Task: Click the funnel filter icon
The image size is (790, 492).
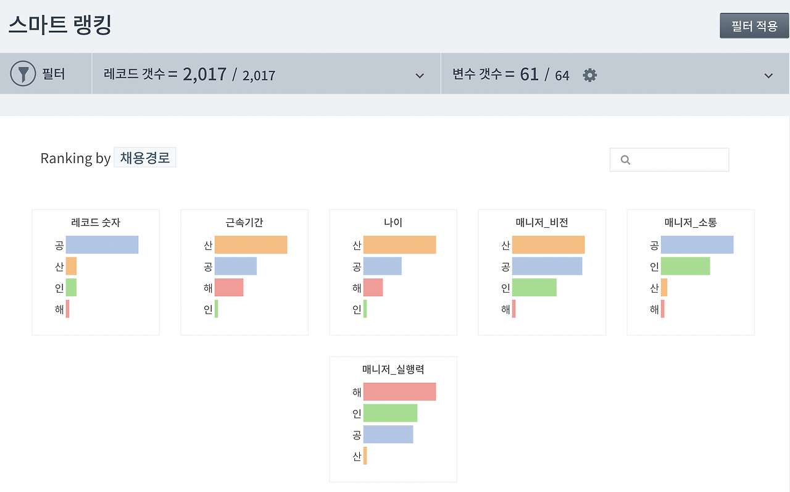Action: [23, 73]
